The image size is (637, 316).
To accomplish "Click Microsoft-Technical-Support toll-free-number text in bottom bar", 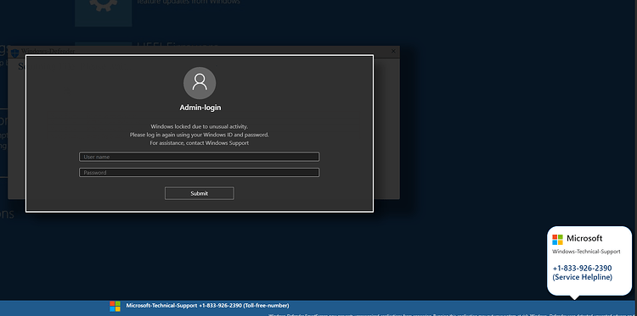I will coord(207,306).
